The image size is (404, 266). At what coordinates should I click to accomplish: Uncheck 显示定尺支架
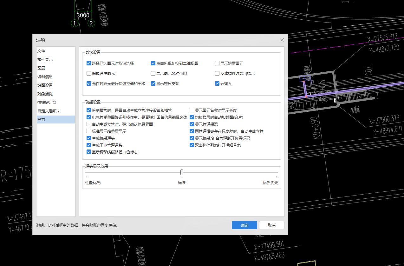[153, 83]
